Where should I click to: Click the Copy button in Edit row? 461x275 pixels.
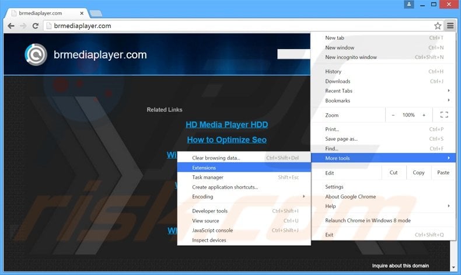point(418,173)
